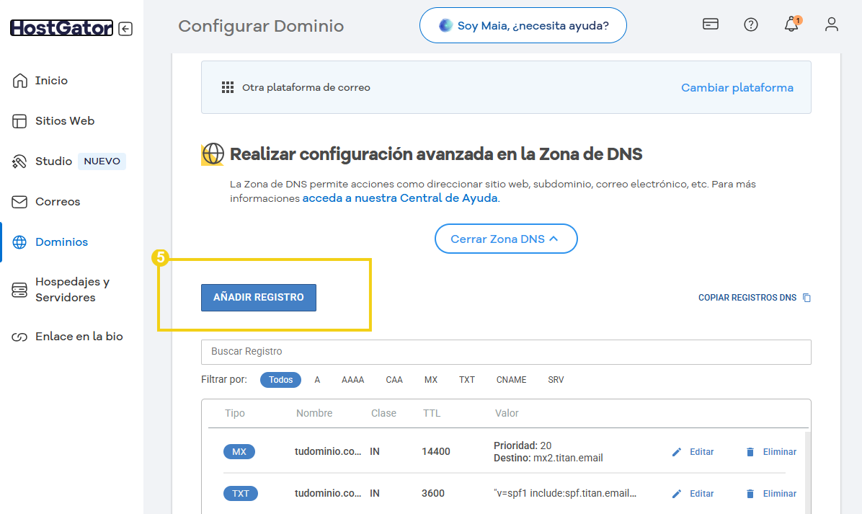Click the copy icon beside Copiar Registros DNS

pyautogui.click(x=807, y=298)
